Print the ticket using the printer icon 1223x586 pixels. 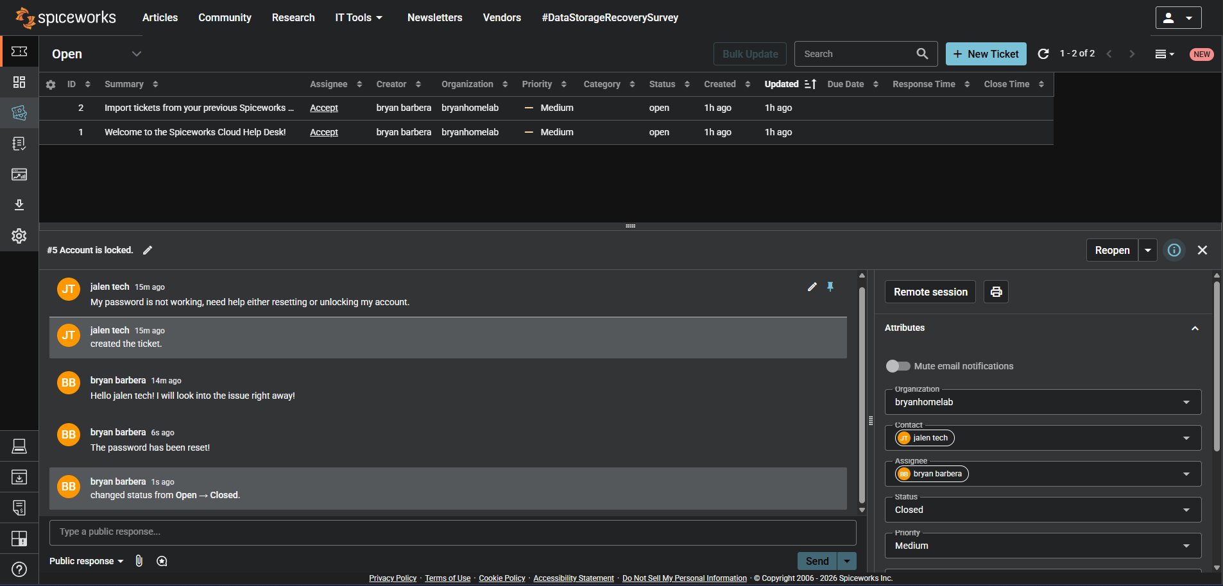tap(996, 292)
